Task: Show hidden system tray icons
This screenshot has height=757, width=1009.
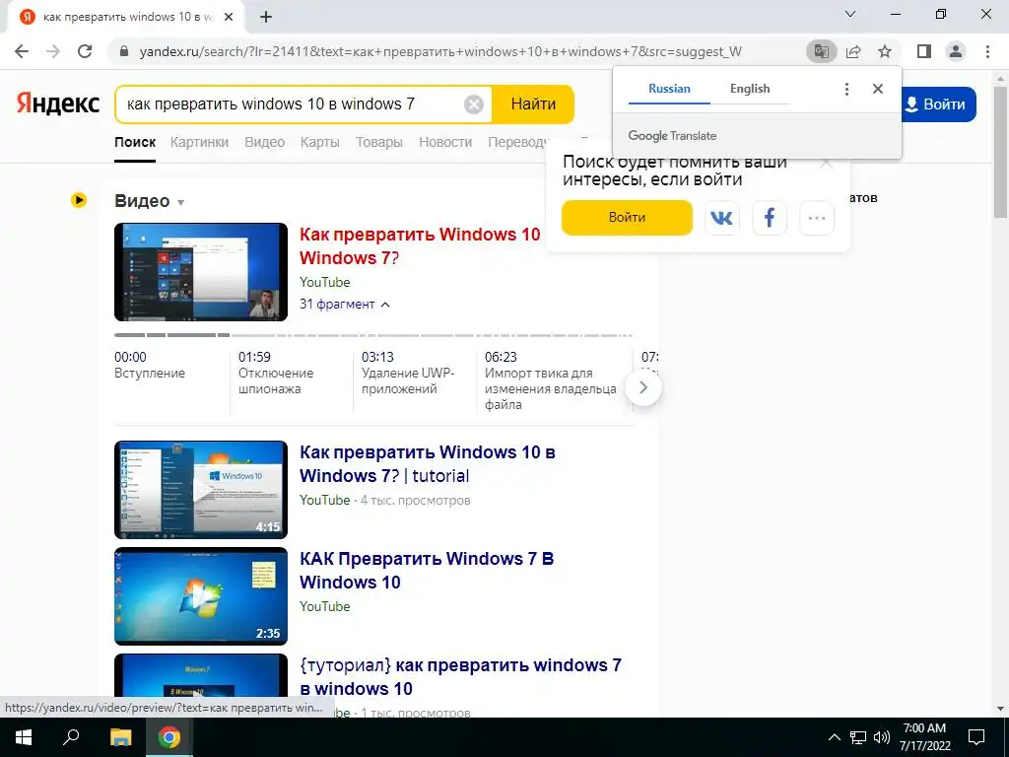Action: pos(834,737)
